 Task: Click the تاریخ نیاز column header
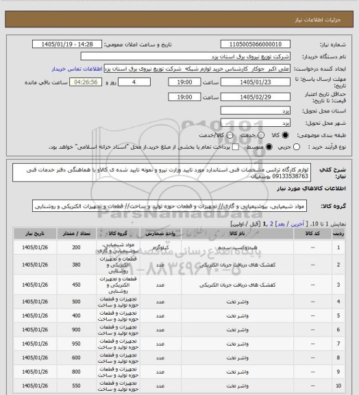pos(35,234)
